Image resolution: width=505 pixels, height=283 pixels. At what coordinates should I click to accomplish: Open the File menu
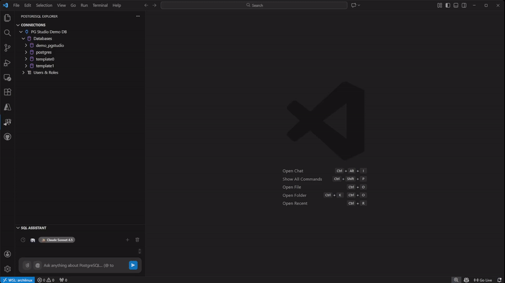click(16, 5)
